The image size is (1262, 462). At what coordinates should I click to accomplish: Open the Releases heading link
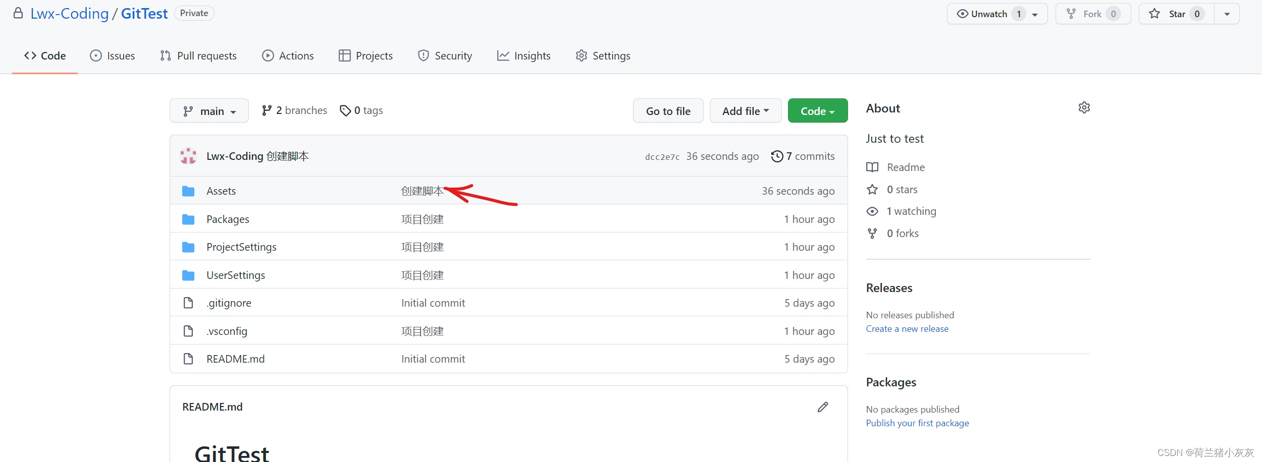(x=889, y=288)
